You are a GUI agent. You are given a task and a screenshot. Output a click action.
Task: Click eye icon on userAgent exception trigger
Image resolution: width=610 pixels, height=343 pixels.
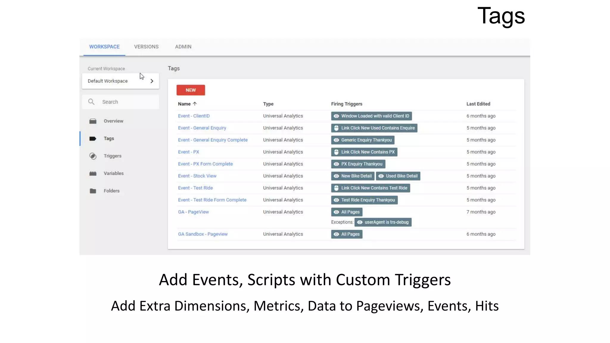click(x=360, y=222)
